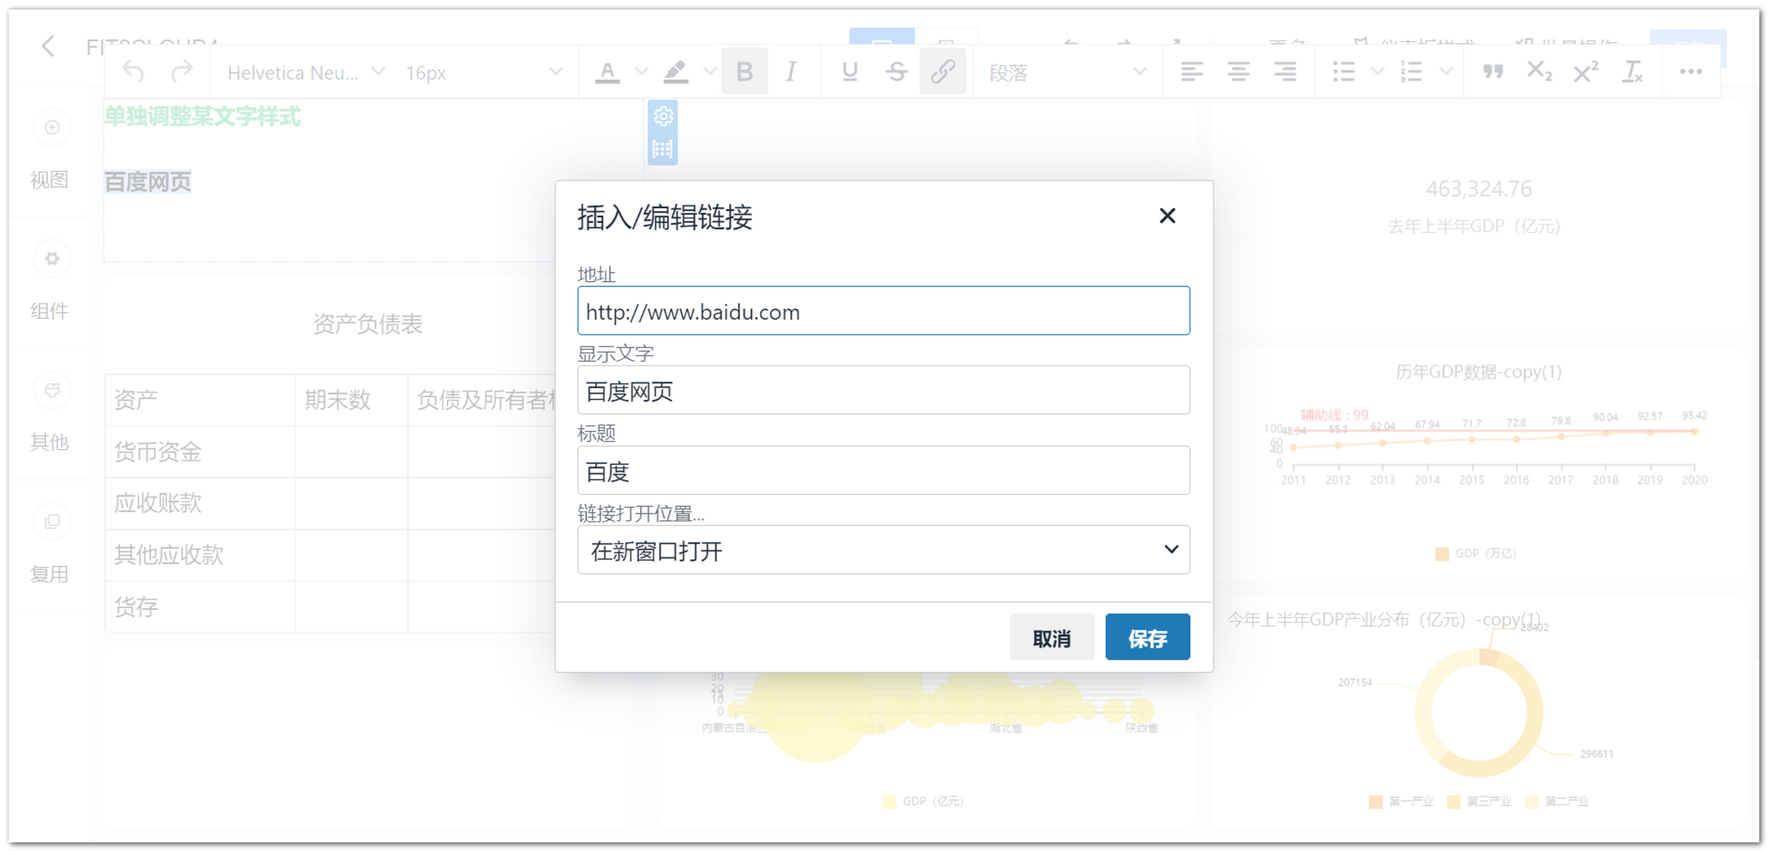Toggle subscript formatting

(1539, 72)
